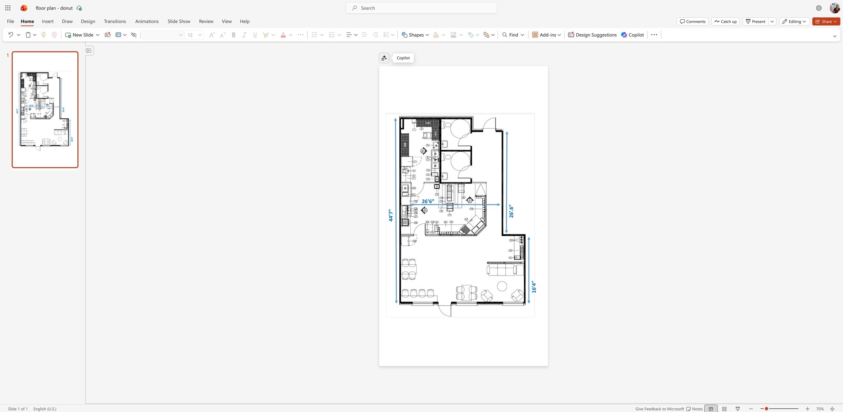The width and height of the screenshot is (843, 412).
Task: Open the Shapes gallery
Action: click(x=415, y=35)
